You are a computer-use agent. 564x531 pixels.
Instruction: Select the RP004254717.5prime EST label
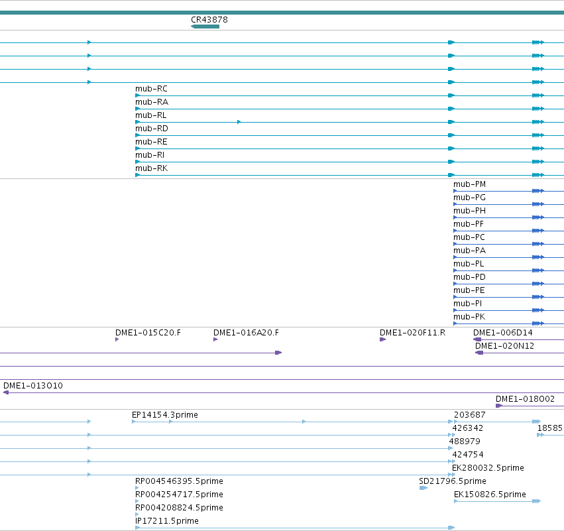pos(179,495)
